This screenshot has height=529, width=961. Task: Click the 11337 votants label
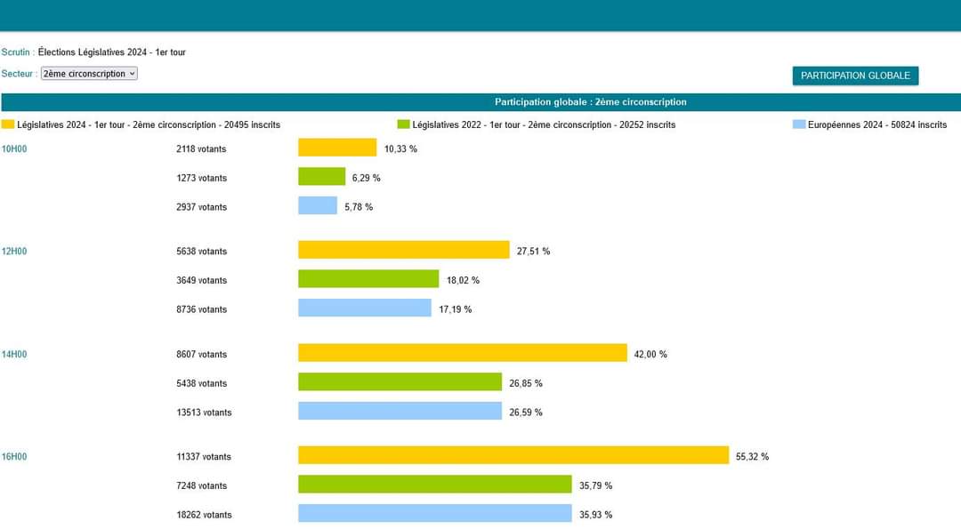tap(204, 456)
